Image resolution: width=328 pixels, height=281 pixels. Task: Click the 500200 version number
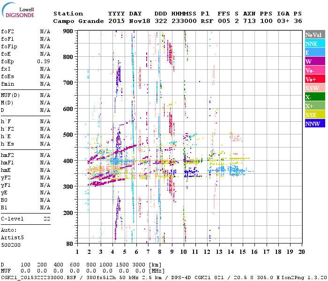(x=11, y=245)
